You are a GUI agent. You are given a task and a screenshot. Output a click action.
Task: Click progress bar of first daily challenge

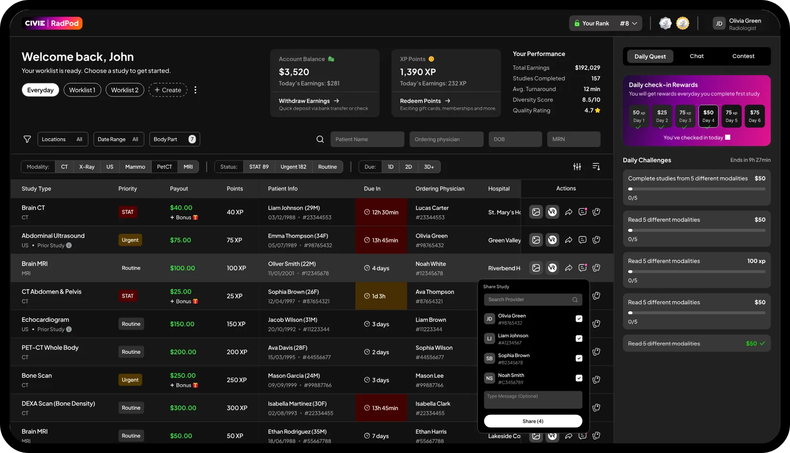[697, 189]
